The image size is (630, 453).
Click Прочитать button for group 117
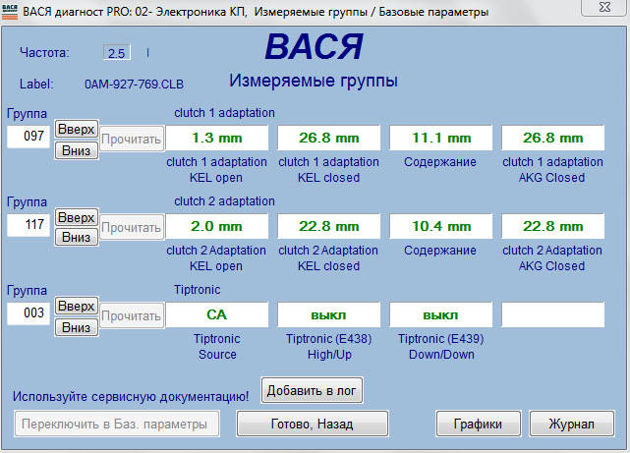point(132,227)
